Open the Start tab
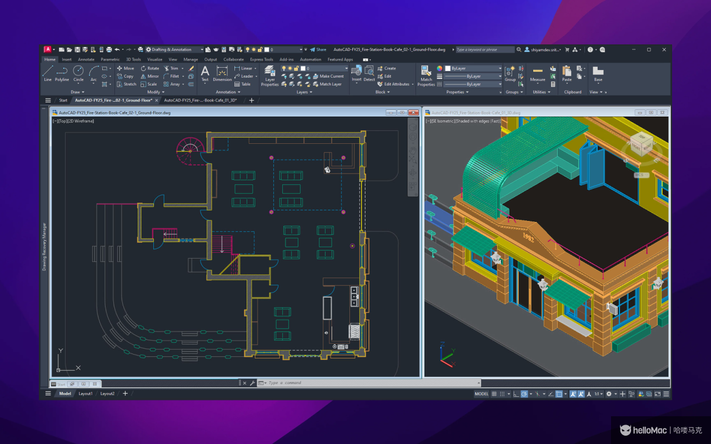Screen dimensions: 711x444 [x=63, y=100]
